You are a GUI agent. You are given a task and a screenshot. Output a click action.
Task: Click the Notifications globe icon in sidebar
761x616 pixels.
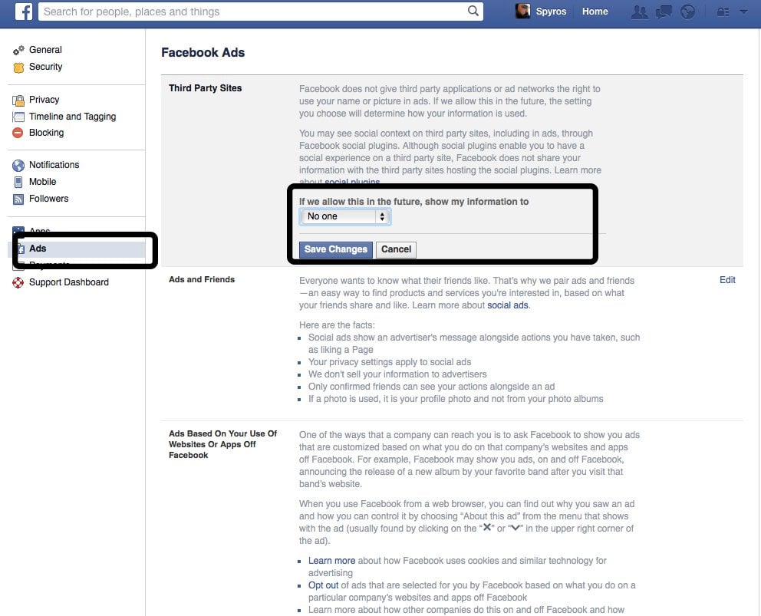[x=18, y=165]
